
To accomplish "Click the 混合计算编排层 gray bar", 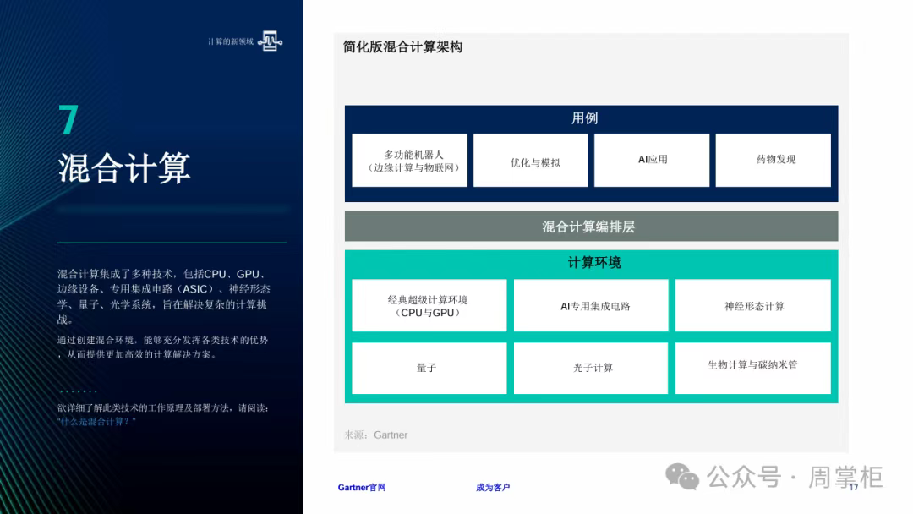I will 590,227.
